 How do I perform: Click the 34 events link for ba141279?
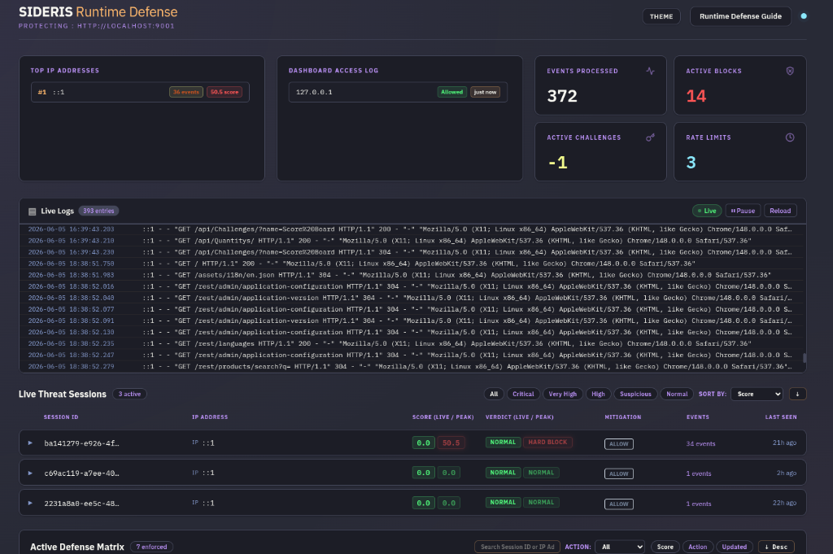click(700, 443)
